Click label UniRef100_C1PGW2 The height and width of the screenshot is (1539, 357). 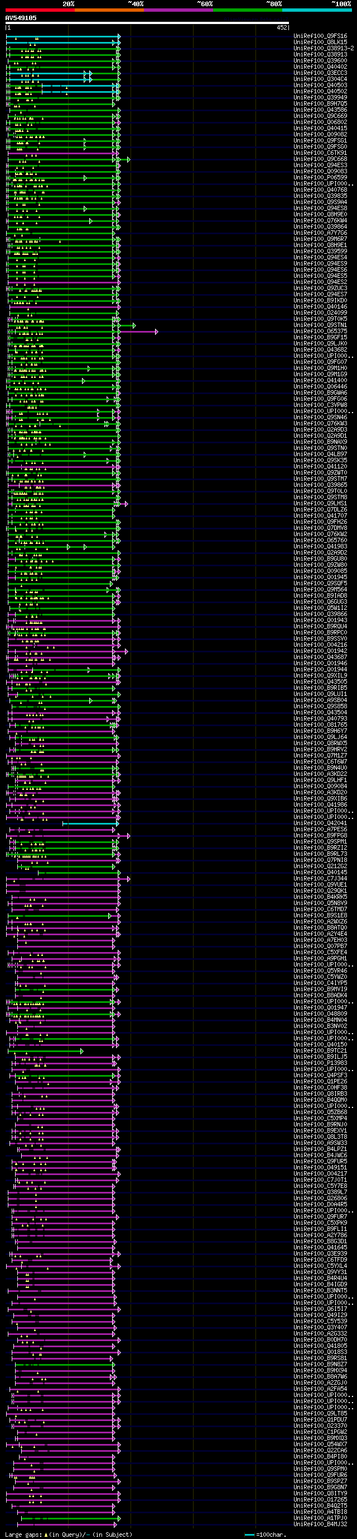(320, 1432)
